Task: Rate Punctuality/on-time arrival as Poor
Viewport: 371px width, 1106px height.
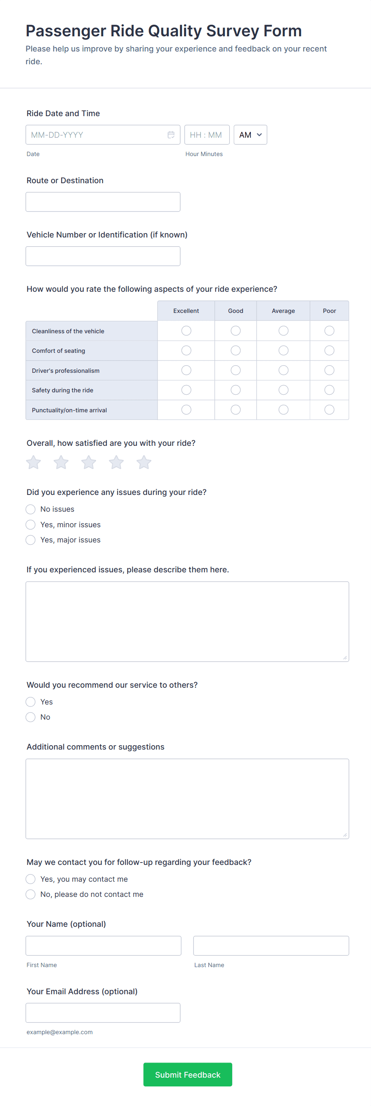Action: 330,410
